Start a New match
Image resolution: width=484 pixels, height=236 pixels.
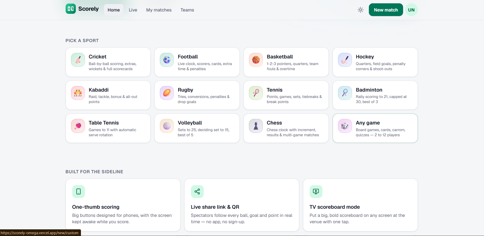click(386, 10)
